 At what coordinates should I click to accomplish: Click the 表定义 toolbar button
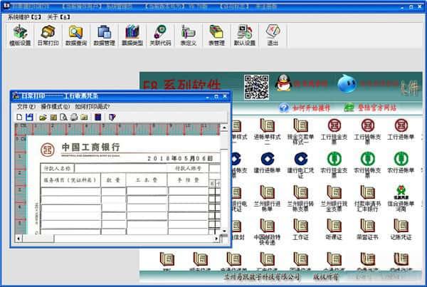pos(188,35)
